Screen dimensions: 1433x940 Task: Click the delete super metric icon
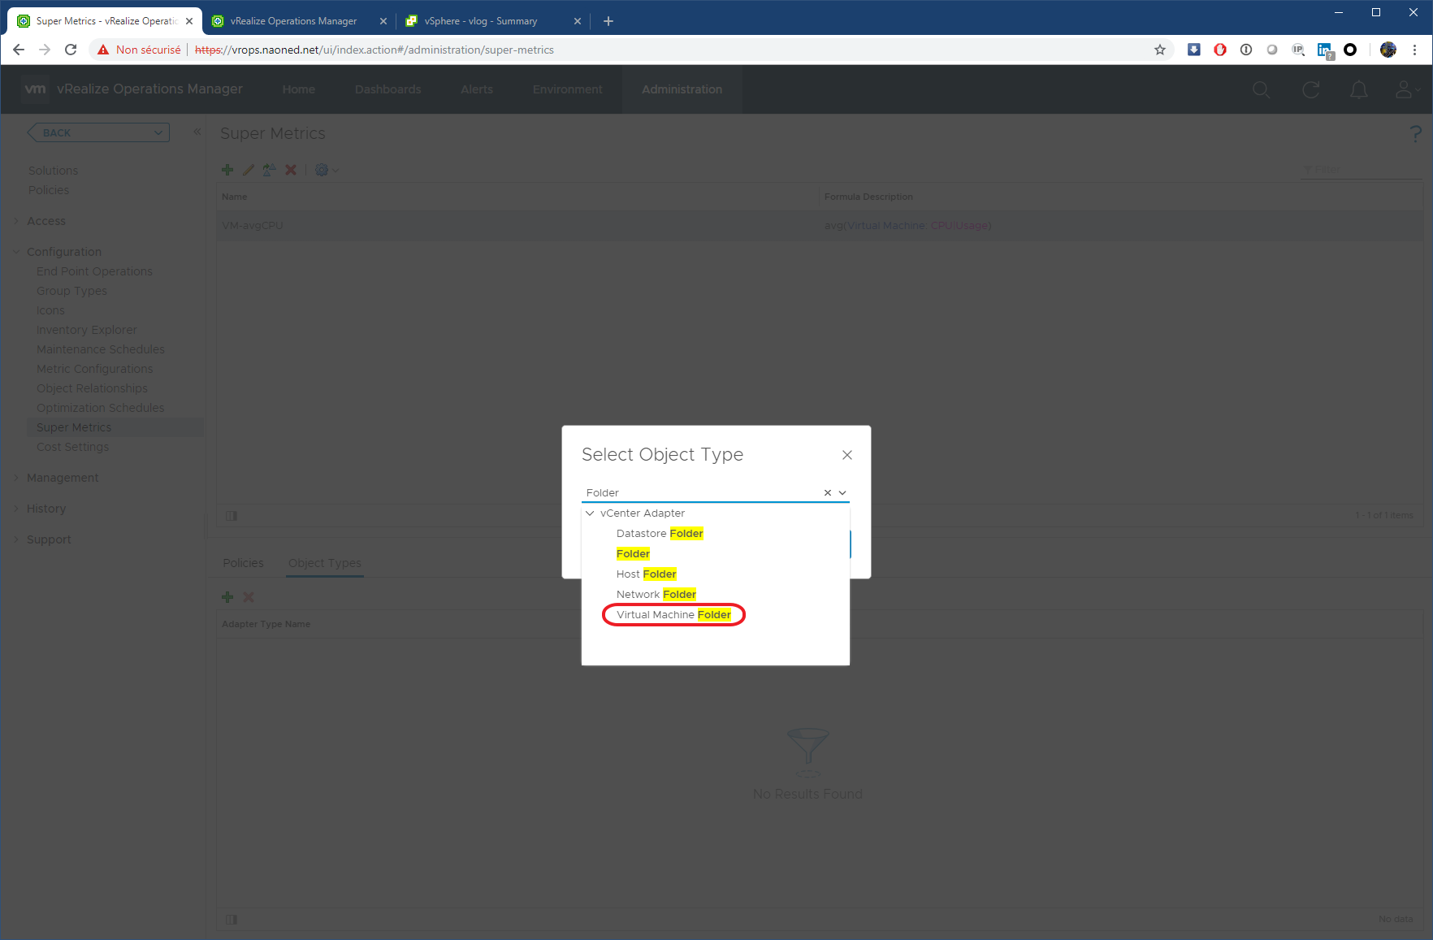pyautogui.click(x=291, y=170)
